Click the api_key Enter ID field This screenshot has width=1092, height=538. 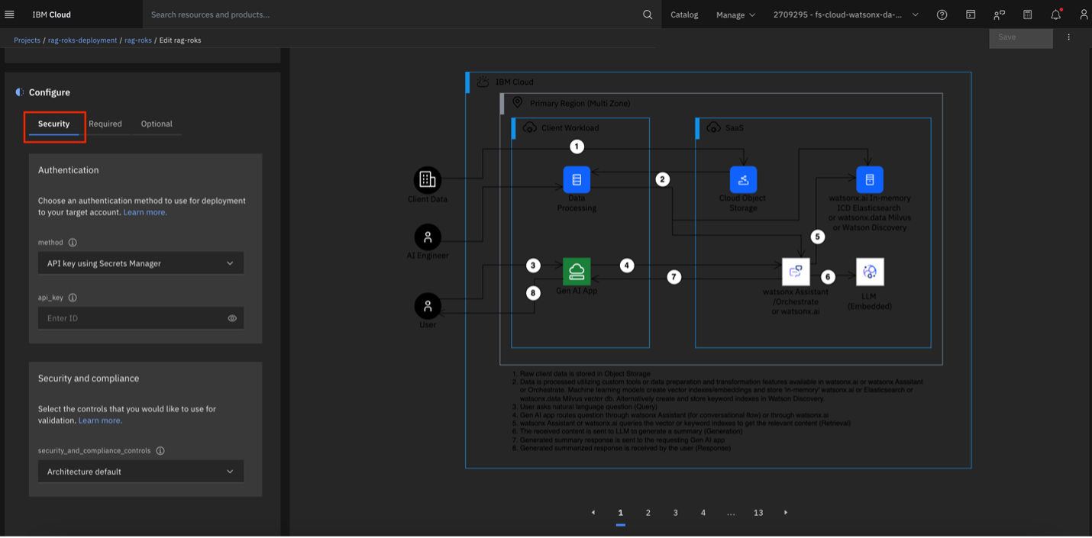130,318
